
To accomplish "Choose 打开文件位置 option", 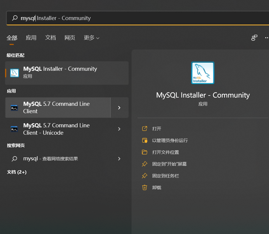I will pos(166,152).
